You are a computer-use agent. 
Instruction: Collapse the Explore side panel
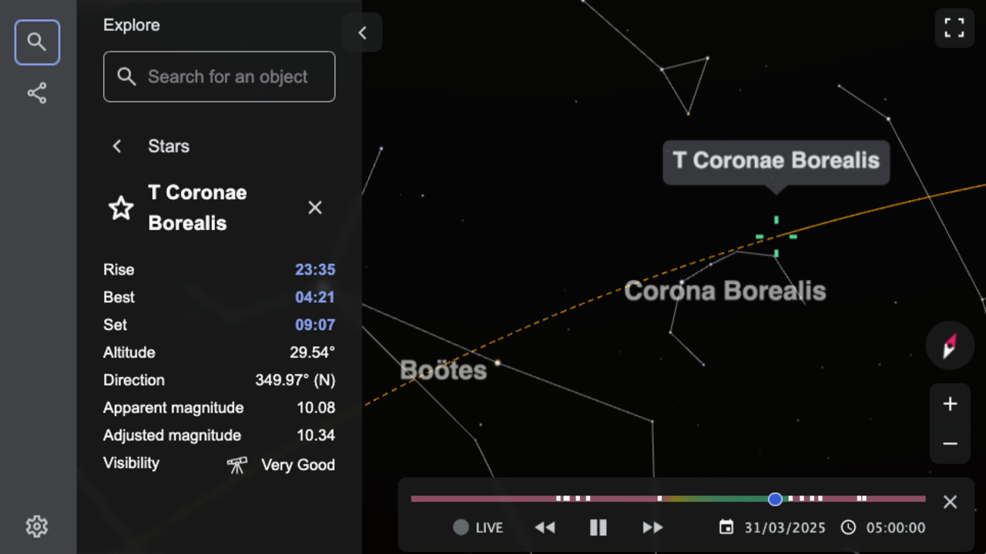point(362,32)
